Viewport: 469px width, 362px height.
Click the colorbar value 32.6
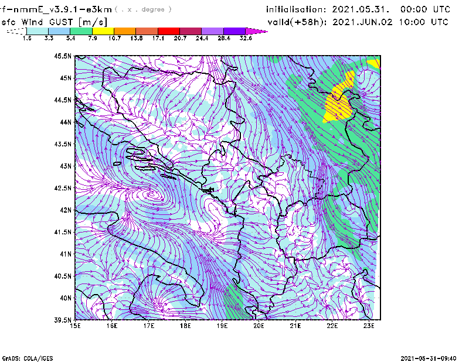coord(246,38)
